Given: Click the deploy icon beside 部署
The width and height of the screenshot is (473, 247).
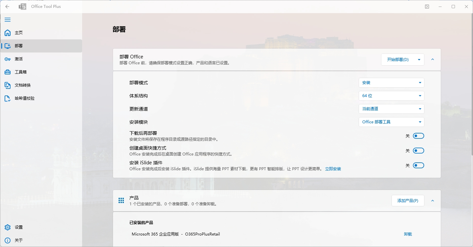Looking at the screenshot, I should pyautogui.click(x=8, y=46).
